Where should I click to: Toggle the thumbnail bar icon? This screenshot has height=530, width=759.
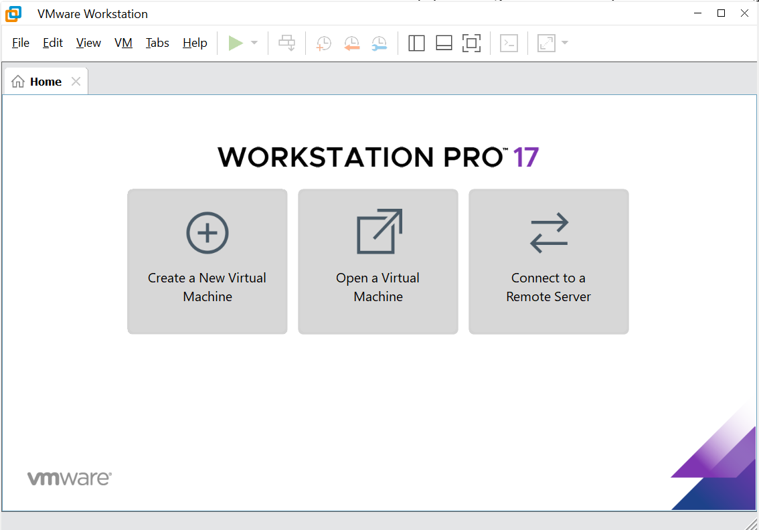tap(444, 43)
